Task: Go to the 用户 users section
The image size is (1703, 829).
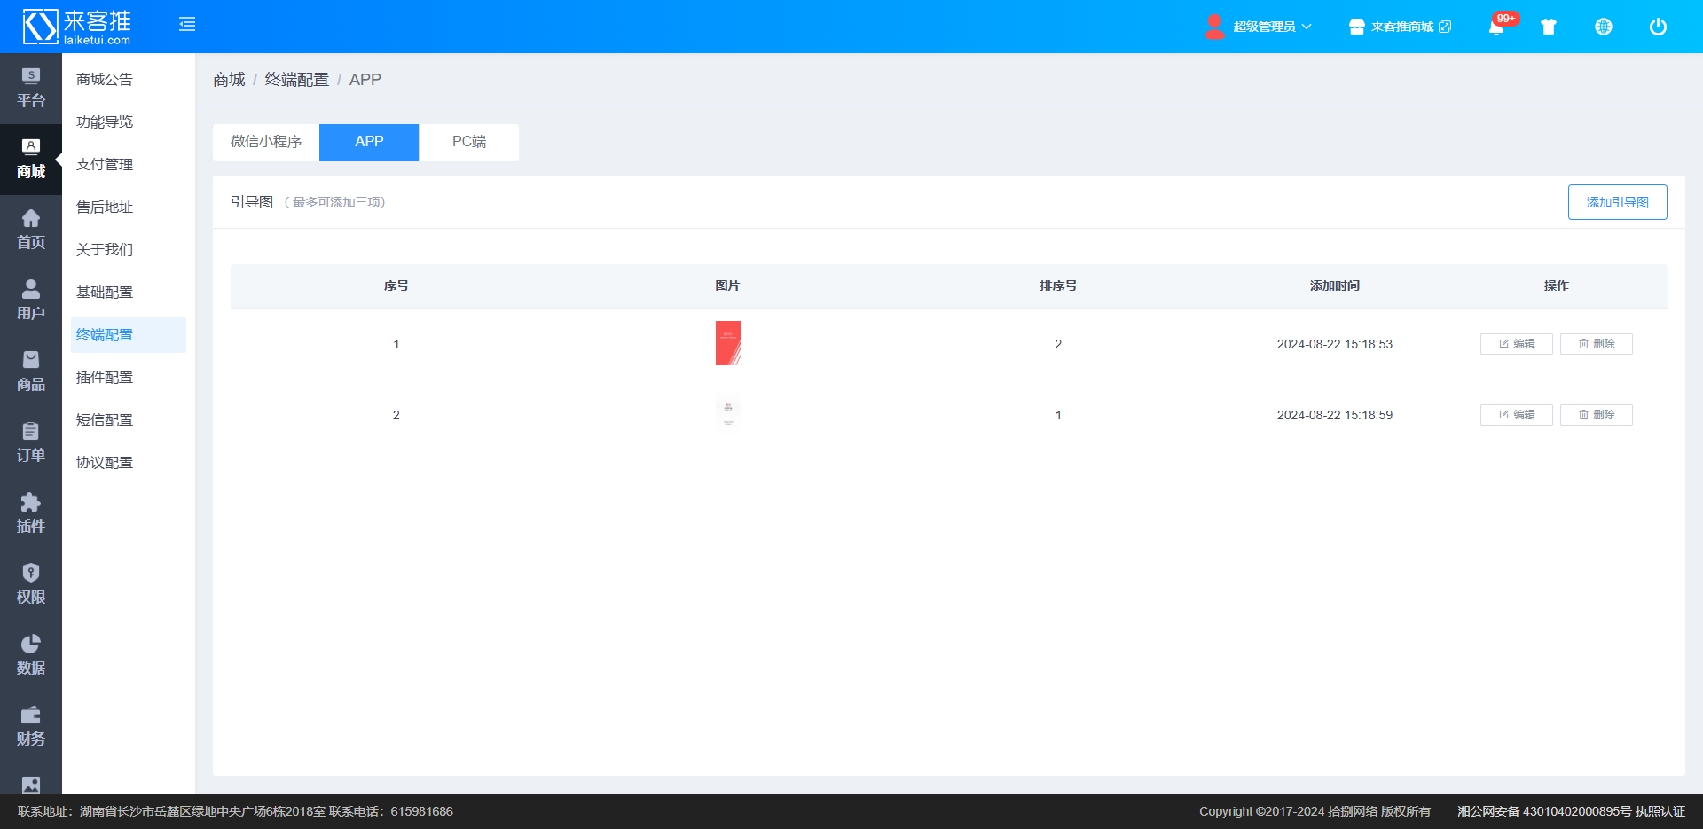Action: click(31, 301)
